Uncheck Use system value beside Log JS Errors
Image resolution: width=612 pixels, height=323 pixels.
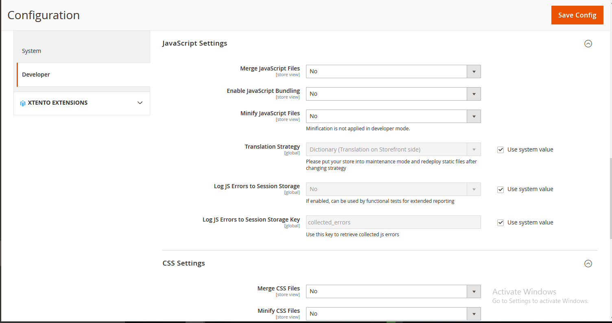pyautogui.click(x=500, y=189)
